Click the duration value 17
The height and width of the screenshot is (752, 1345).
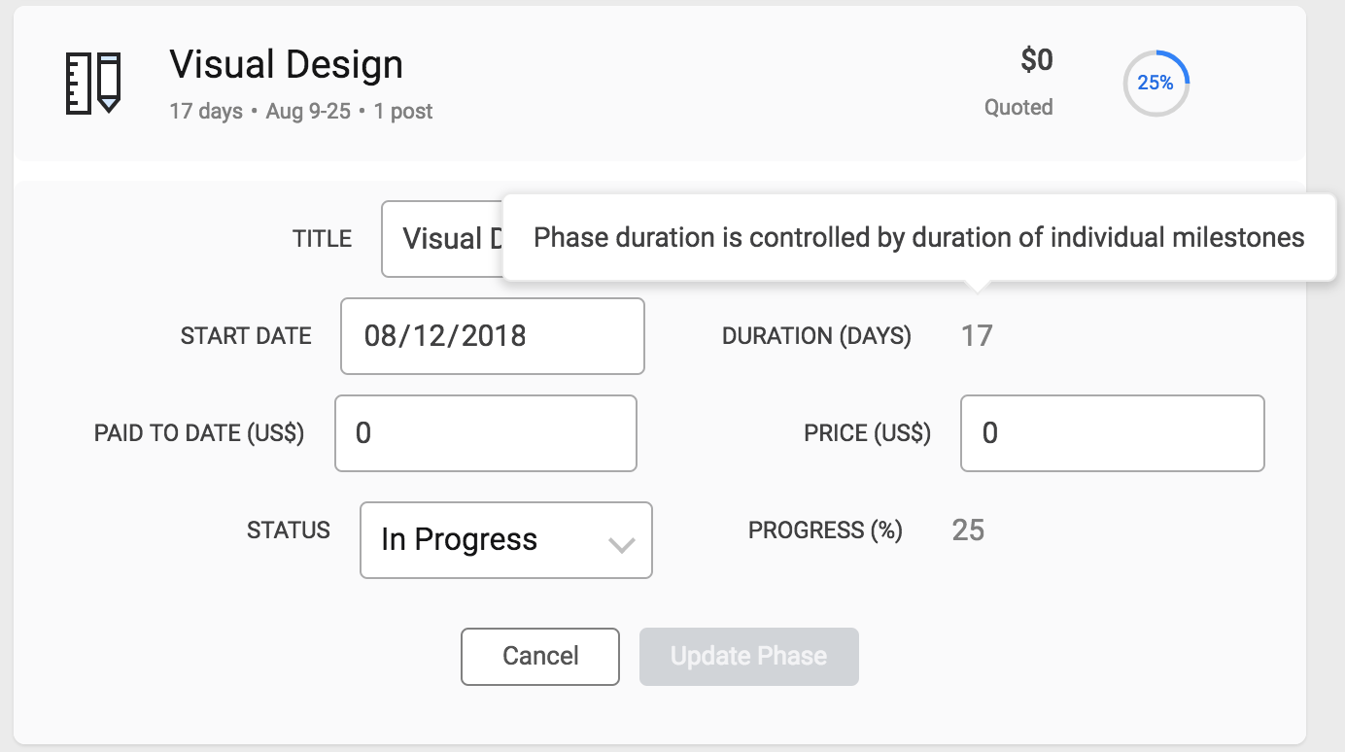(977, 336)
